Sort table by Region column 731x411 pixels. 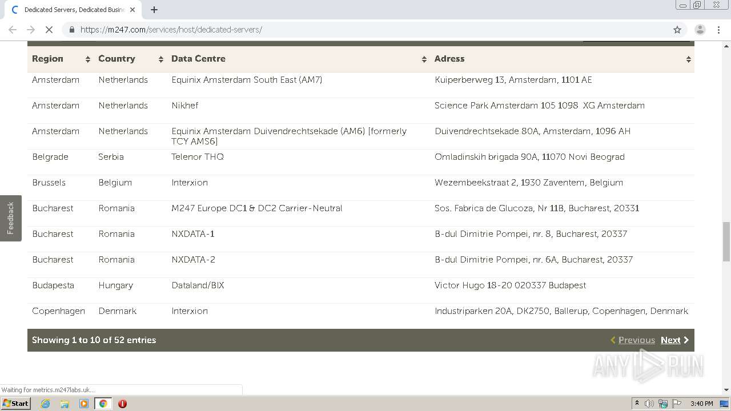tap(61, 59)
